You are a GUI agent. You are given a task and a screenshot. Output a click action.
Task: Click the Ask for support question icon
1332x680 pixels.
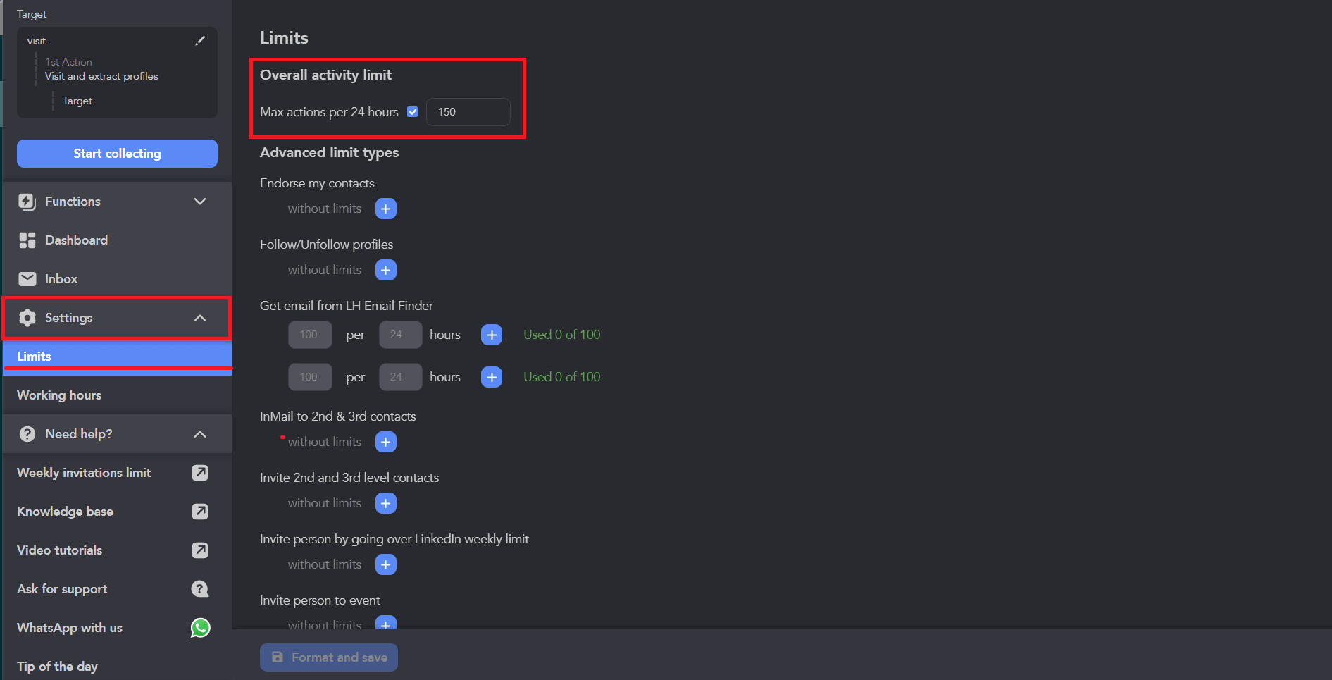pos(200,589)
